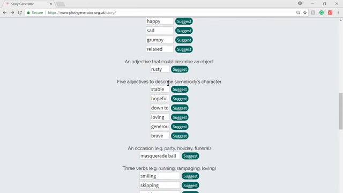Open the Chrome three-dot menu
Screen dimensions: 343x193
pos(338,13)
